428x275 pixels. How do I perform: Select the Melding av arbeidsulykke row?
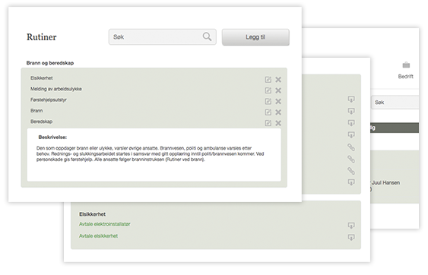pyautogui.click(x=154, y=89)
